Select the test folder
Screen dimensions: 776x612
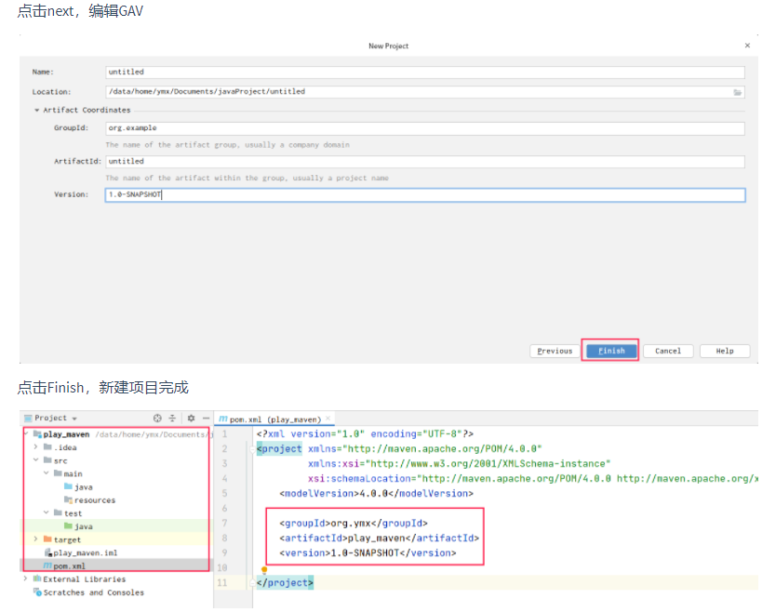tap(73, 513)
